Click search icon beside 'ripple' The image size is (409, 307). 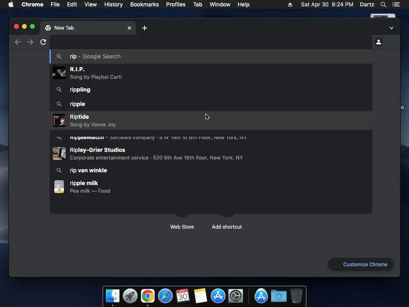tap(59, 104)
